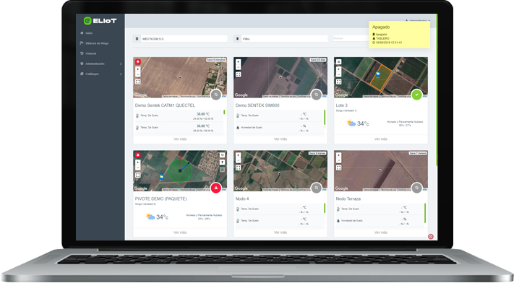Zoom in on Demo SENTEK SIM800 map
This screenshot has height=283, width=514.
pyautogui.click(x=239, y=61)
